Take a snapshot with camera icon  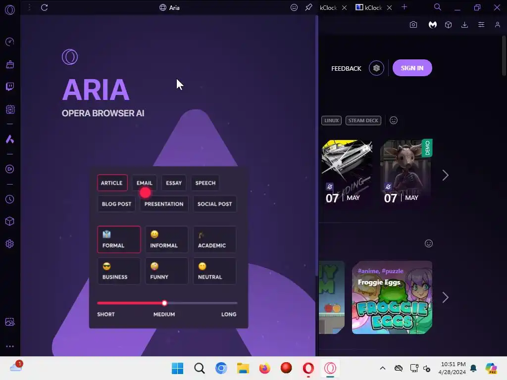tap(413, 25)
